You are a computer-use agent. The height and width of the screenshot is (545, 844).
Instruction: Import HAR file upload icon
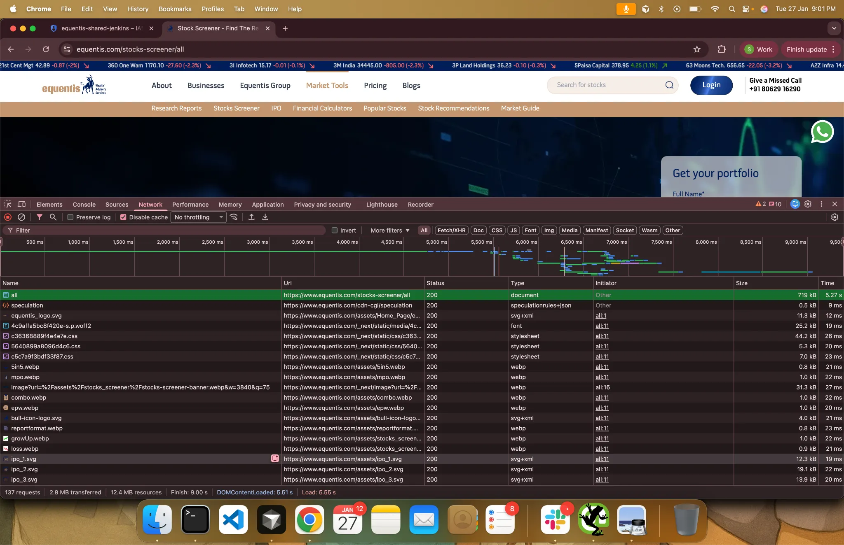pos(251,217)
